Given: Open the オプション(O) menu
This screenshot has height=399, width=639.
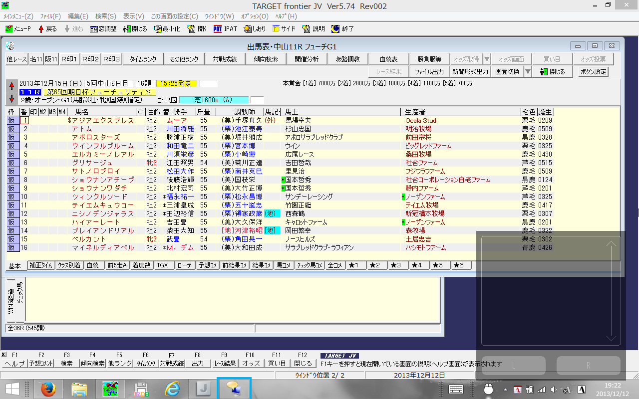Looking at the screenshot, I should coord(255,16).
